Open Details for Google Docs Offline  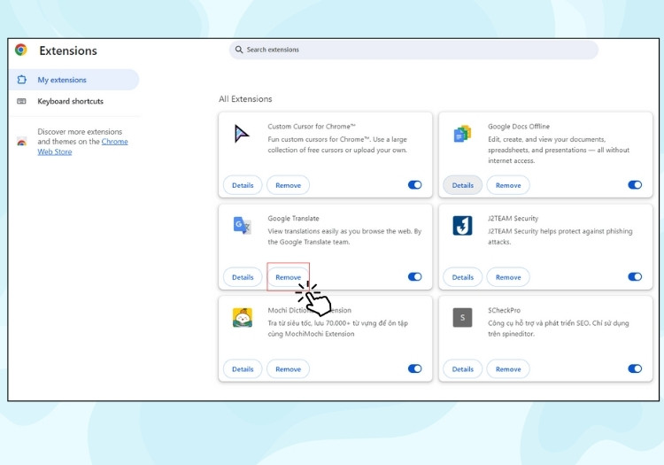pos(462,185)
